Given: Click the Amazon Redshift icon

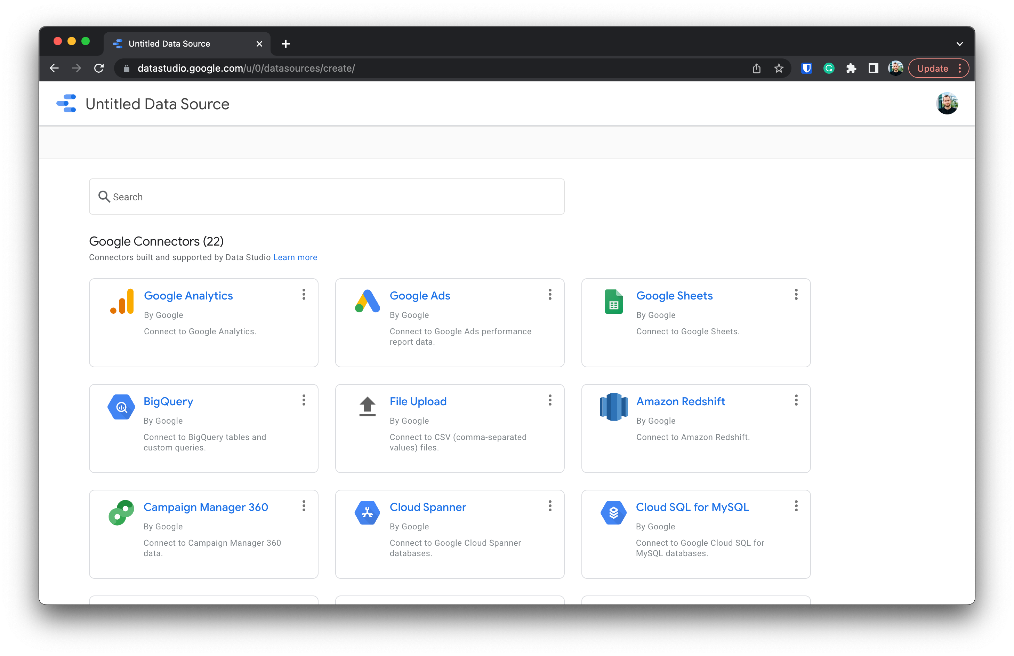Looking at the screenshot, I should (613, 407).
